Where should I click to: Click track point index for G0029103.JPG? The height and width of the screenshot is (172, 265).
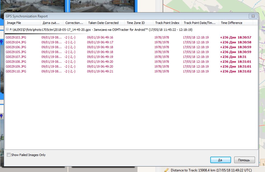pos(161,37)
